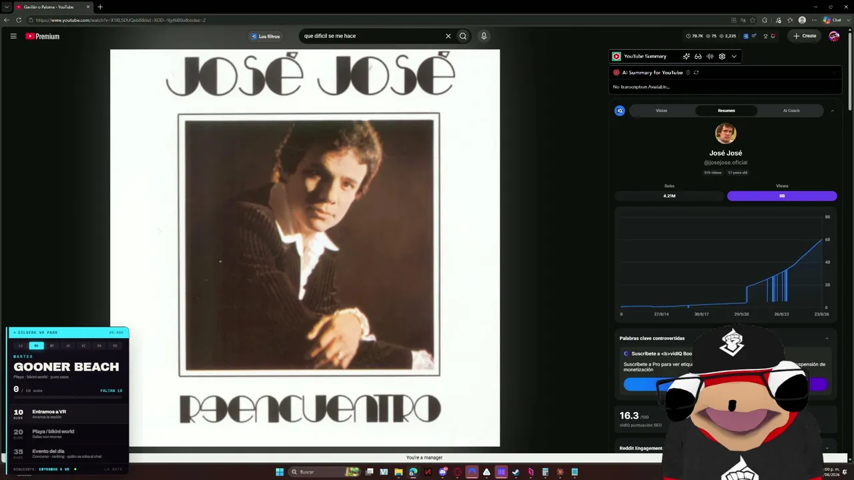Start voice search with the microphone
The width and height of the screenshot is (854, 480).
point(484,36)
